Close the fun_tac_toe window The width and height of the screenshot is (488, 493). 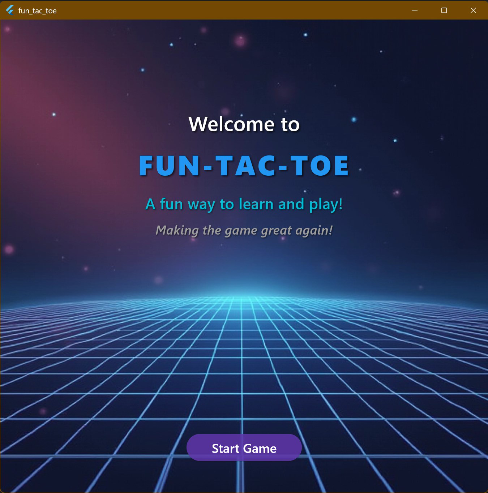click(x=473, y=10)
